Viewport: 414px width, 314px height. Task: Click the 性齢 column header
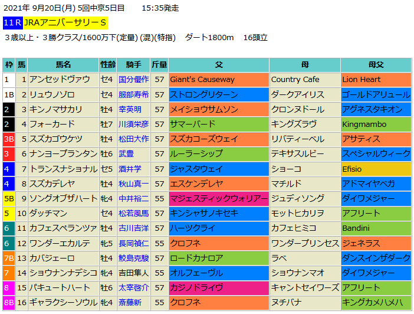point(108,65)
